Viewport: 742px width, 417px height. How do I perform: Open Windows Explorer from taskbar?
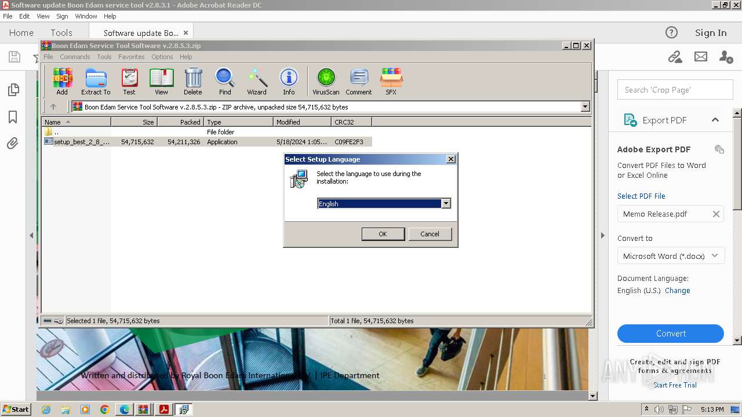tap(66, 409)
